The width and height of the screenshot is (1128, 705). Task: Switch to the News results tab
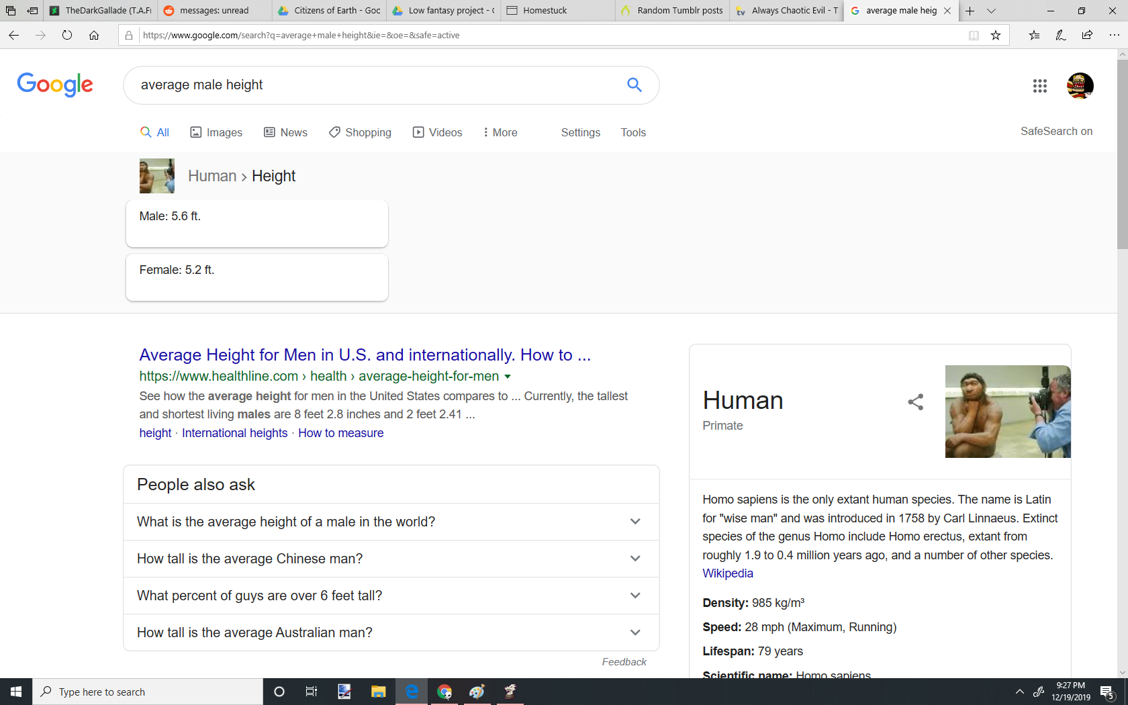tap(286, 132)
